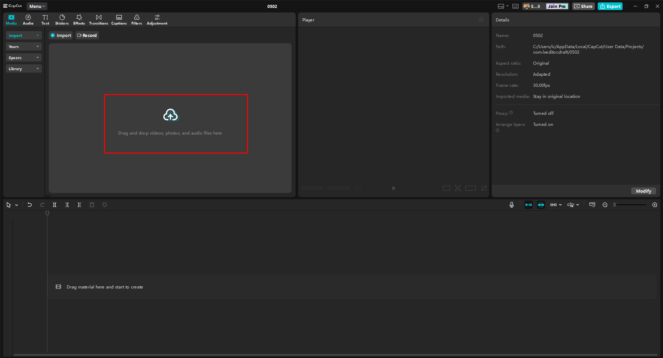The height and width of the screenshot is (358, 663).
Task: Toggle linked selection in the timeline
Action: pos(553,204)
